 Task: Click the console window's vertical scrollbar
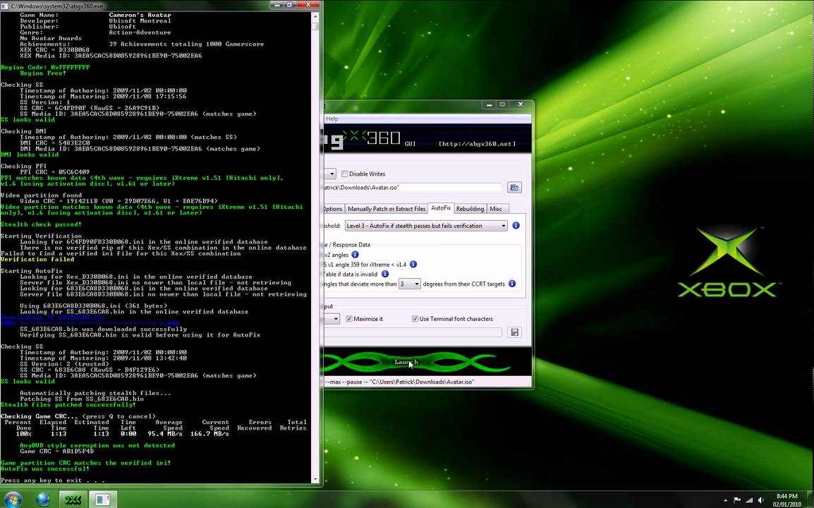click(315, 248)
